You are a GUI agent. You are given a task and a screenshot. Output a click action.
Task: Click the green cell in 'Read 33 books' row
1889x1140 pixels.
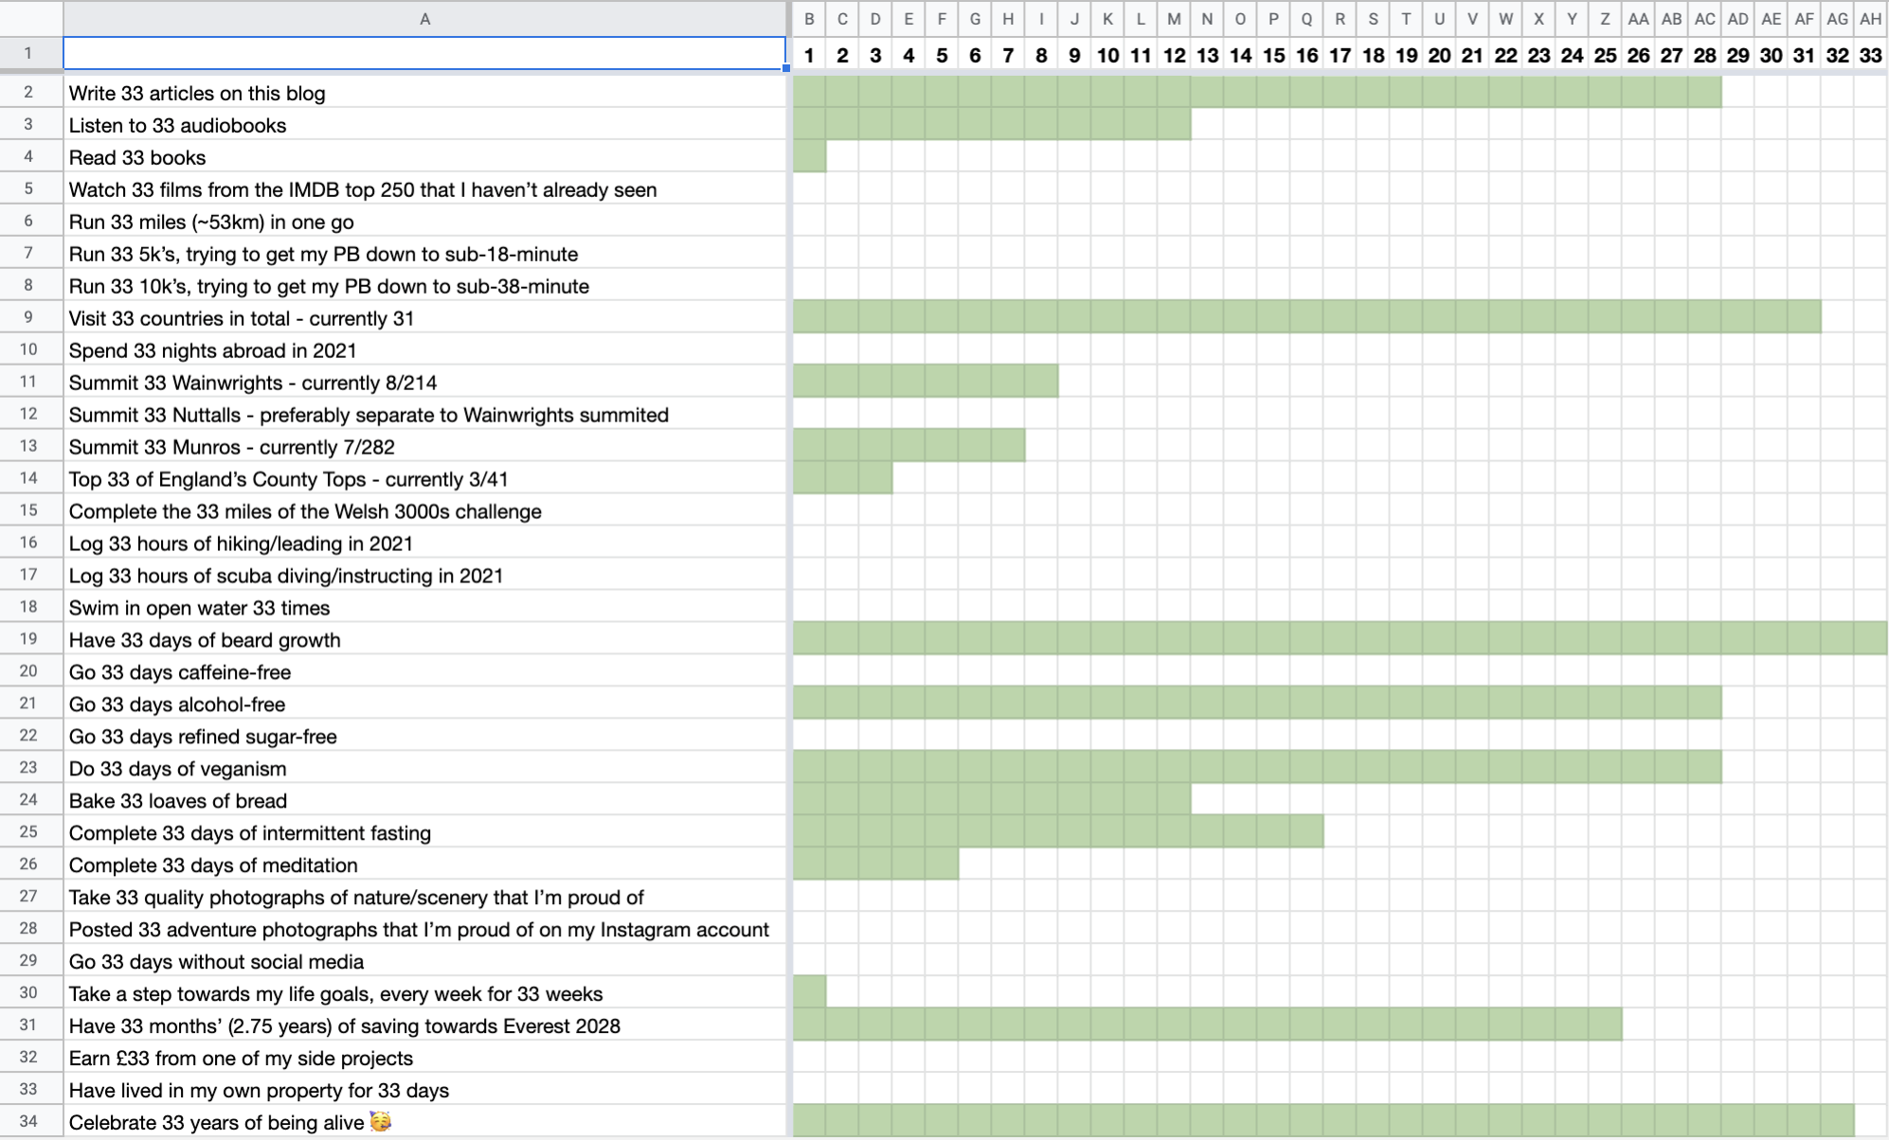(x=809, y=157)
